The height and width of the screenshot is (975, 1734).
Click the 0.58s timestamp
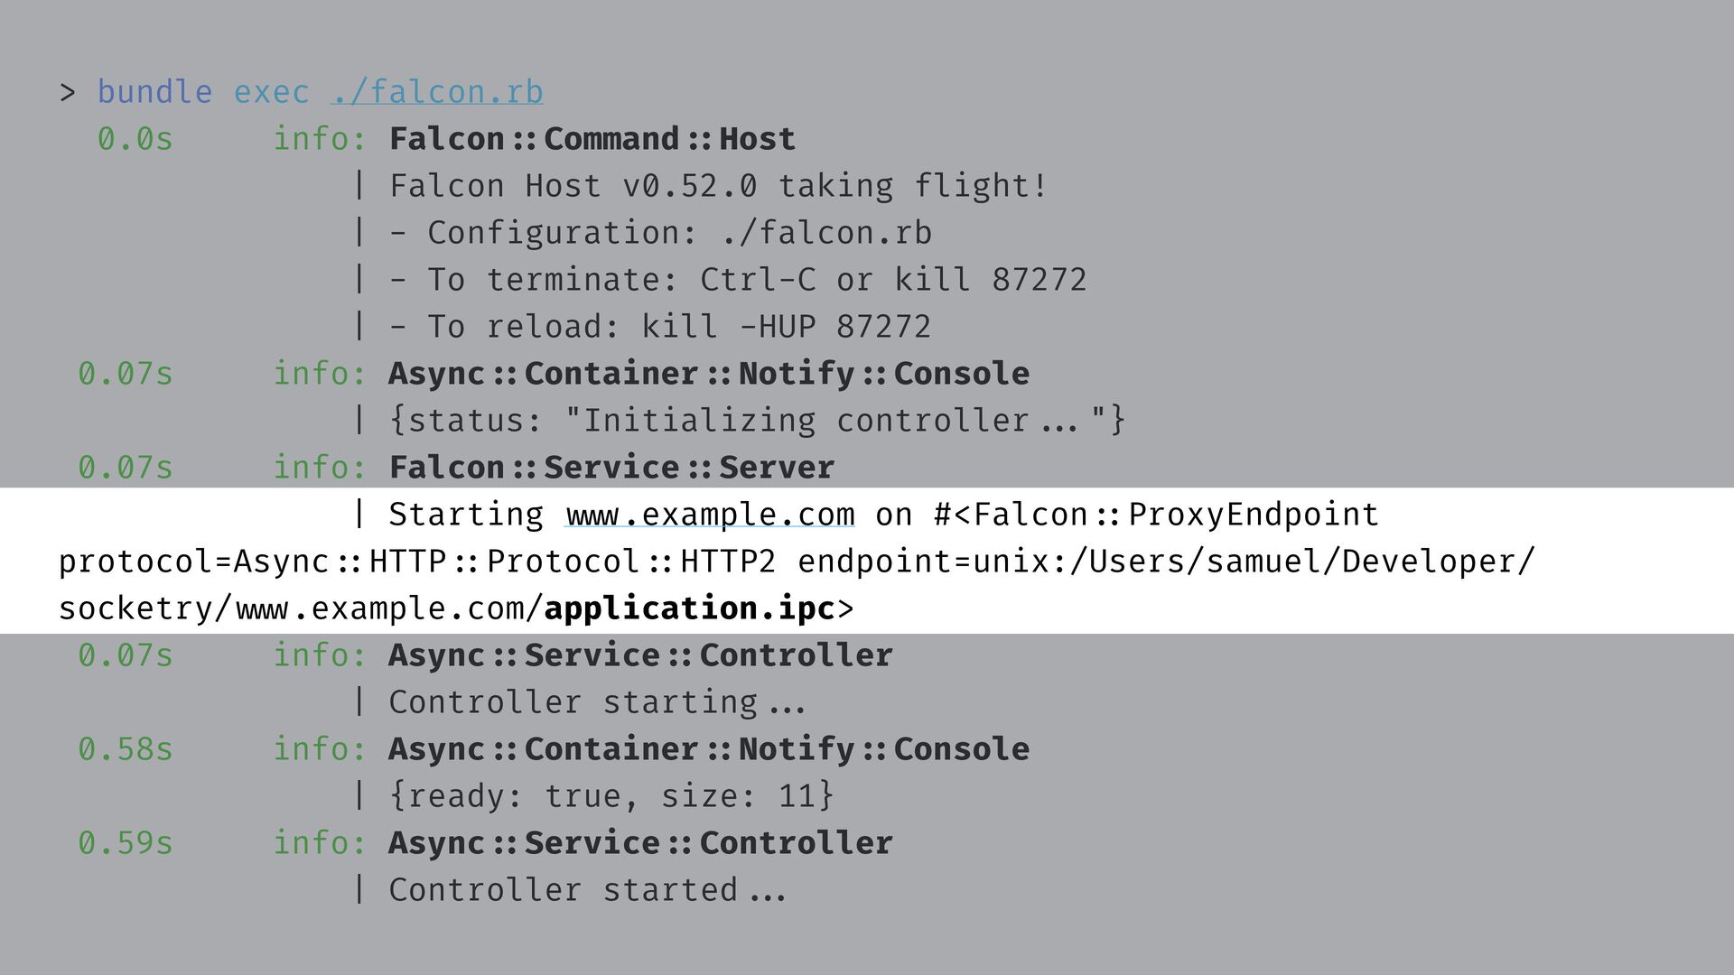(x=125, y=749)
